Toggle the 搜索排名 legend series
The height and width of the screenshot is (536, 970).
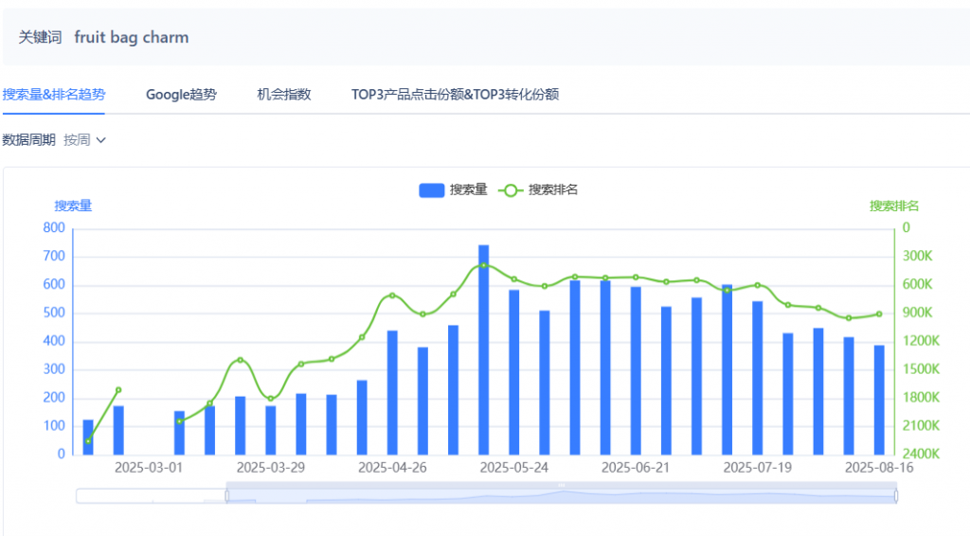(538, 189)
